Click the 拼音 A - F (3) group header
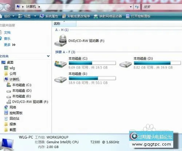The image size is (182, 151). pos(65,52)
